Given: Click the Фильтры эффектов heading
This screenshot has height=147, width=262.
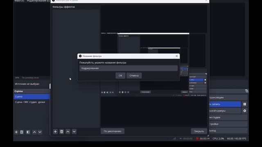Looking at the screenshot, I should [x=64, y=7].
